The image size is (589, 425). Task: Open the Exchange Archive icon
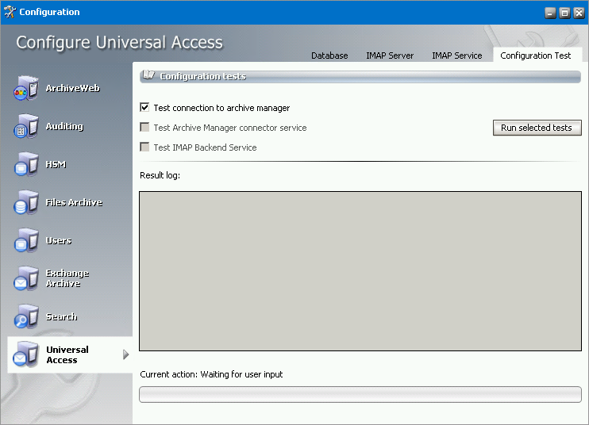click(25, 278)
